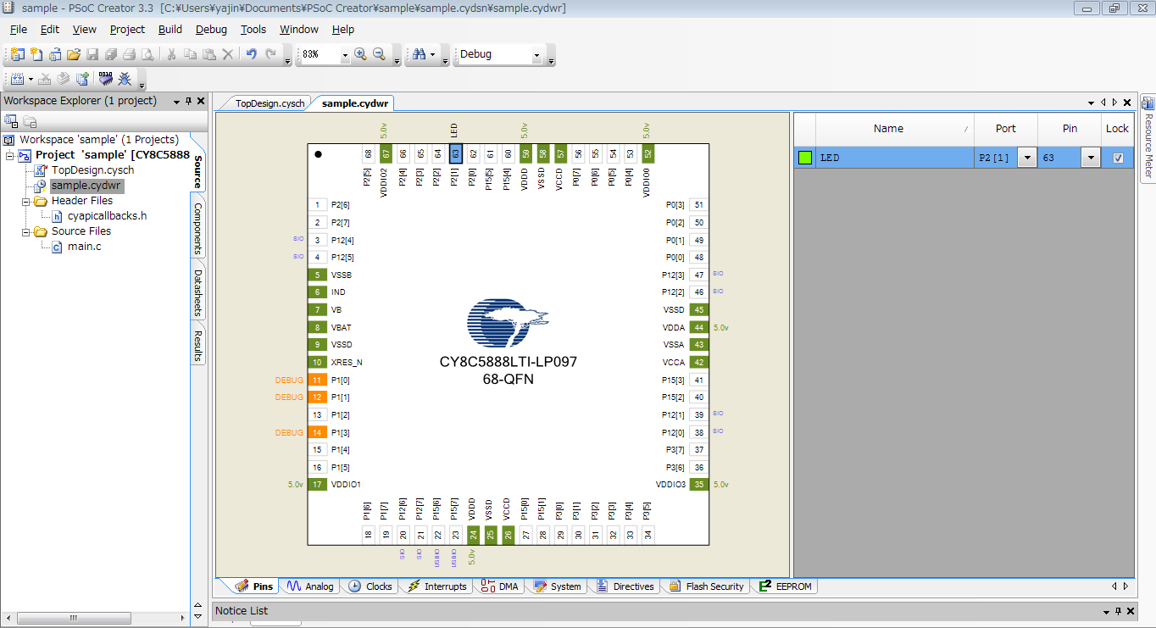The image size is (1156, 628).
Task: Open the File menu
Action: [18, 29]
